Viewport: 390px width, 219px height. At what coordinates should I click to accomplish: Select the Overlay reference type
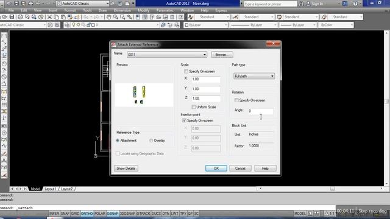[x=151, y=141]
